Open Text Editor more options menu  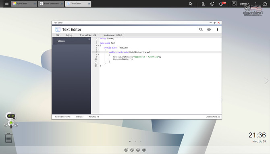pos(218,29)
